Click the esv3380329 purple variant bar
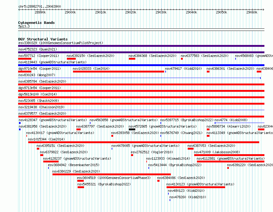This screenshot has width=273, height=212. [141, 46]
